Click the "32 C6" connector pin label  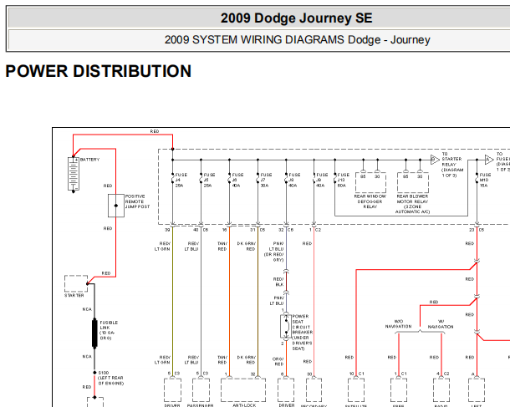[286, 230]
